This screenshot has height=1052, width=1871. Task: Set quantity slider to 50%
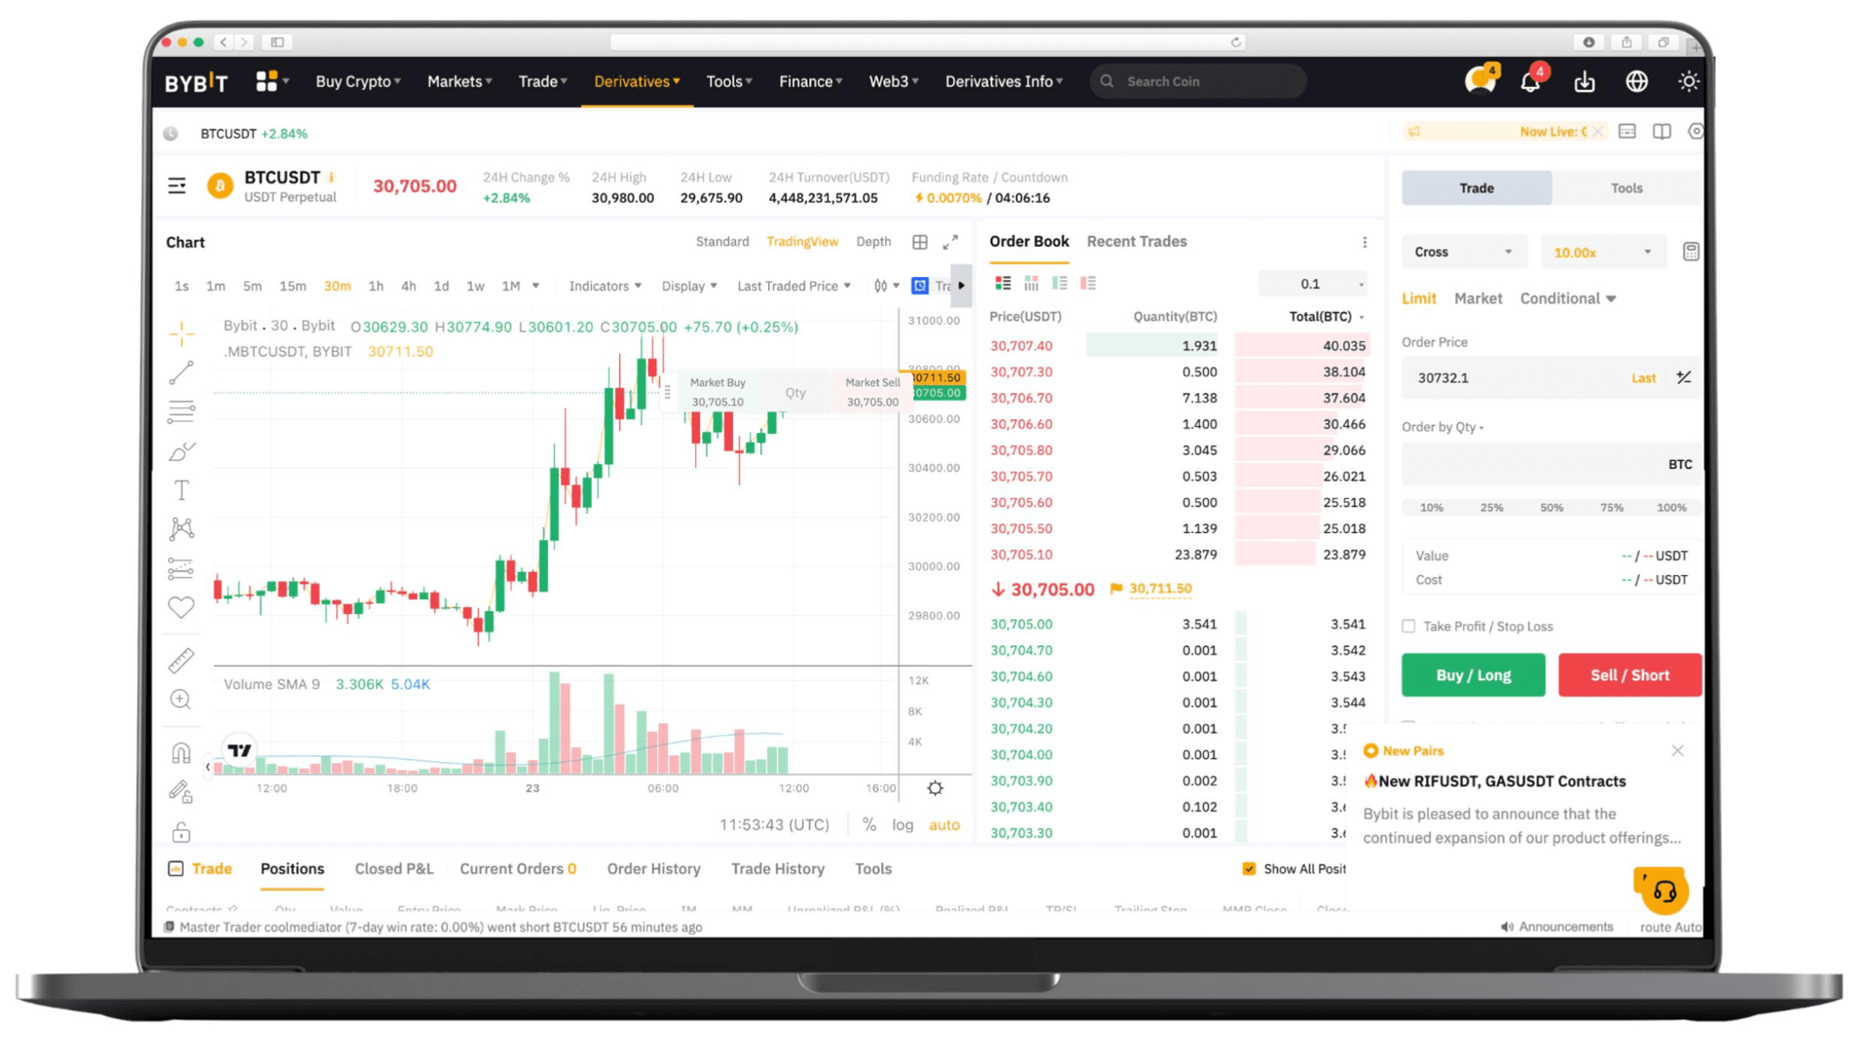[x=1551, y=507]
